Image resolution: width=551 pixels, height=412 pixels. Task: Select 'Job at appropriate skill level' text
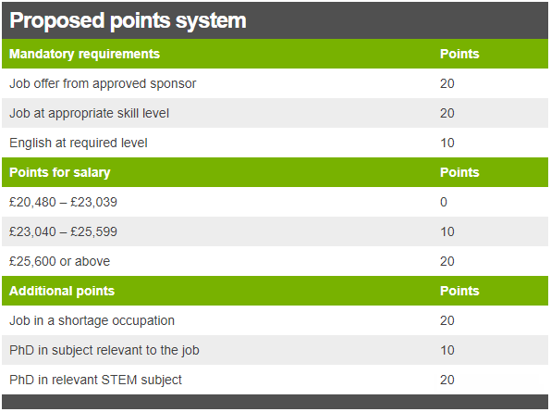point(89,113)
